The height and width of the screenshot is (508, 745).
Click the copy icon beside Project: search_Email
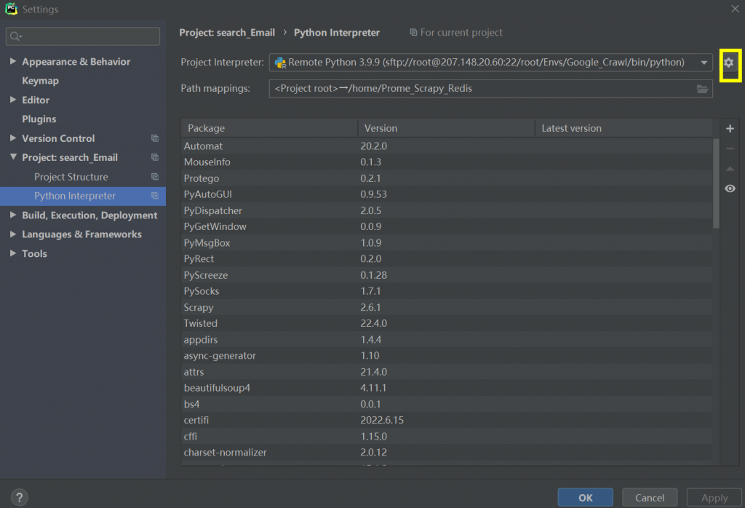154,157
